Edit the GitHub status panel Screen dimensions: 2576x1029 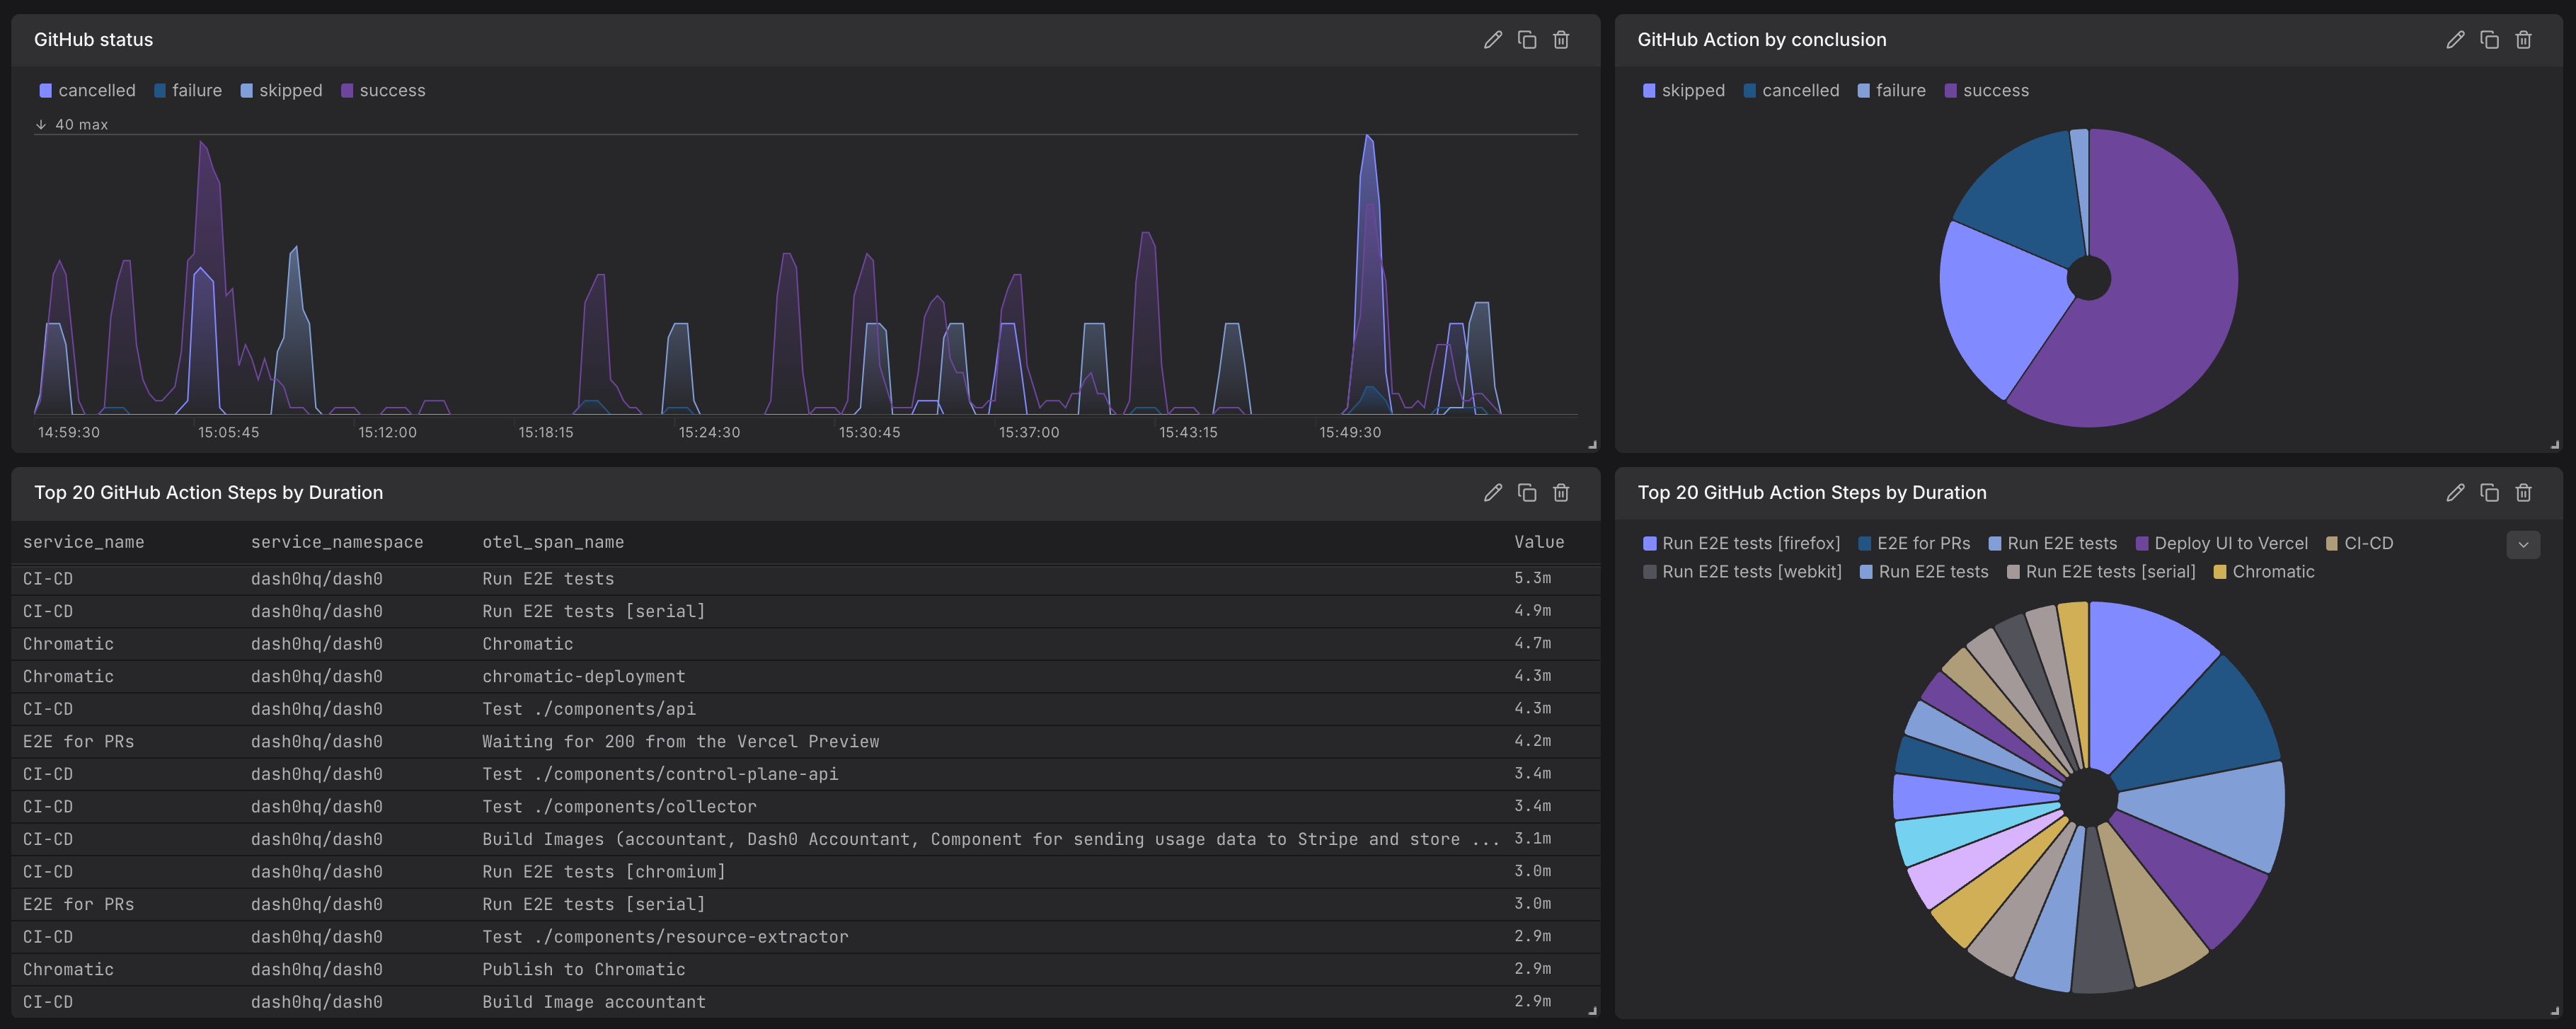point(1492,40)
